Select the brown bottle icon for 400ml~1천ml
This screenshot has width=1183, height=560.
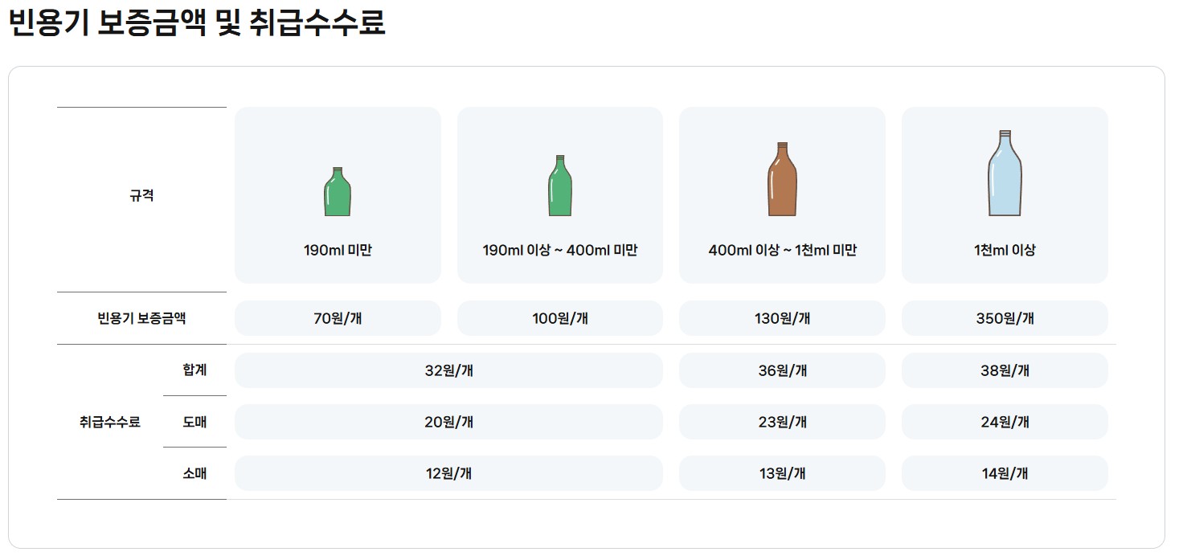[782, 178]
